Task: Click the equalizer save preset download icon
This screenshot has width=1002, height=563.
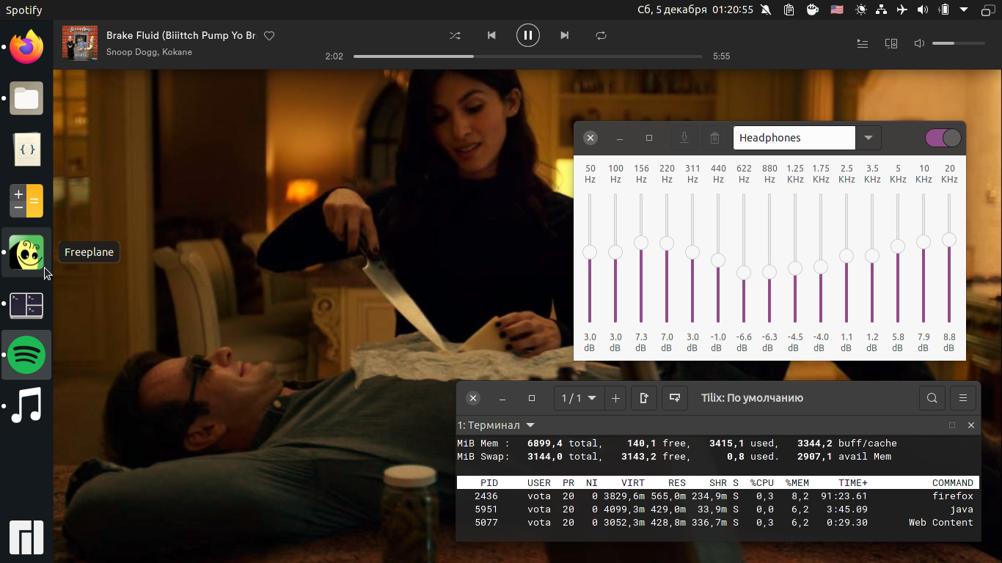Action: click(684, 138)
